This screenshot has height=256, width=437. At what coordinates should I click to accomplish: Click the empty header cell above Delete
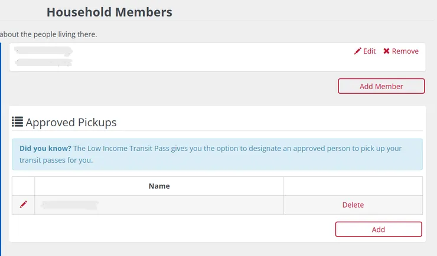coord(353,186)
